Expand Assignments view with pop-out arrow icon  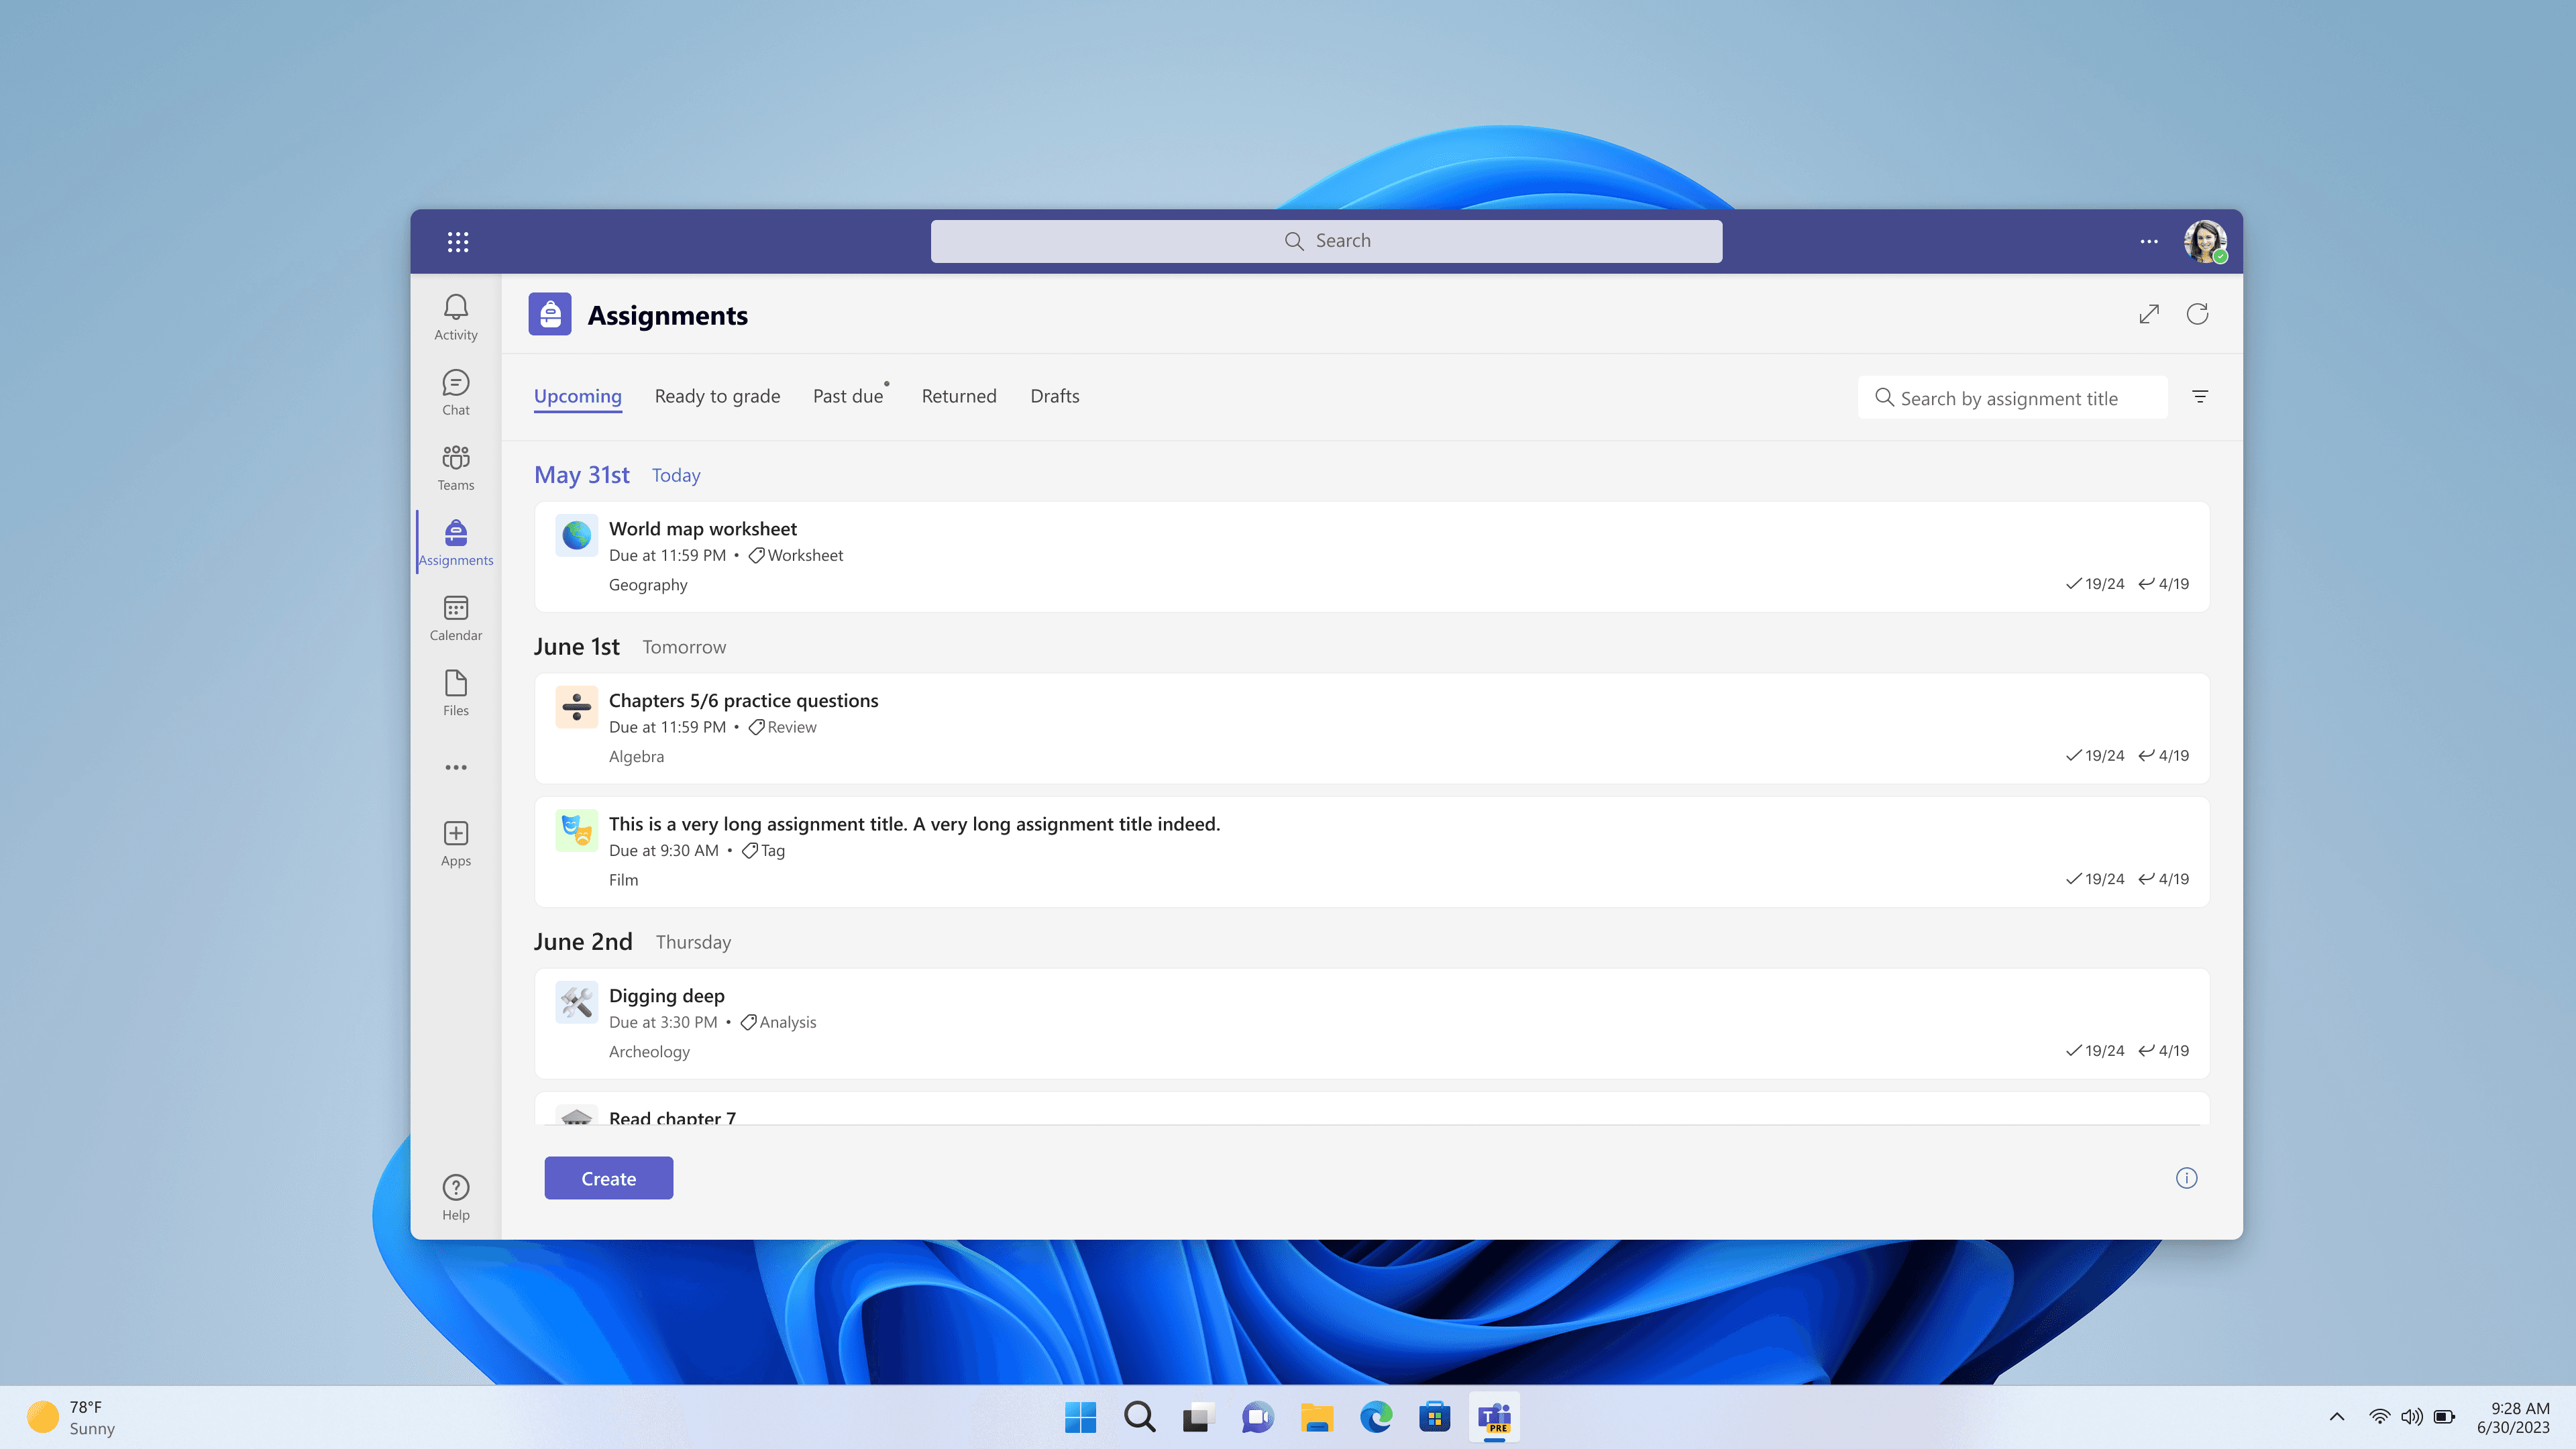pyautogui.click(x=2149, y=314)
